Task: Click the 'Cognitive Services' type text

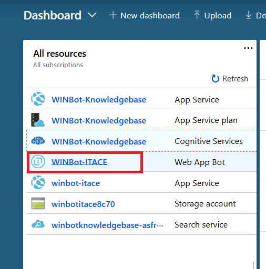Action: coord(209,141)
